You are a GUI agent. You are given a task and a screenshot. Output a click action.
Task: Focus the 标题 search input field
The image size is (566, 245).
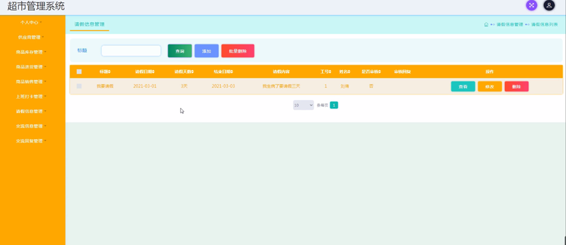(x=131, y=51)
